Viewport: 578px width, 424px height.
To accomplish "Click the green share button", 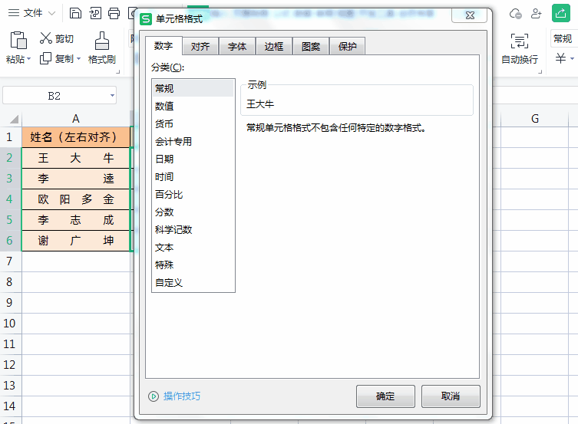I will point(560,14).
